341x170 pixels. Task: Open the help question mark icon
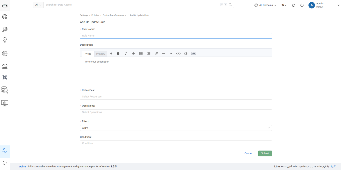302,5
